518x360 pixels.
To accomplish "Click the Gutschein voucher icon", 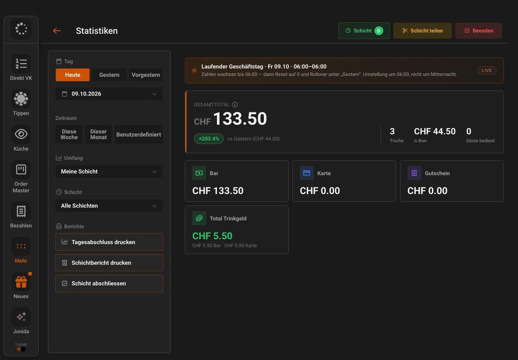I will point(414,173).
